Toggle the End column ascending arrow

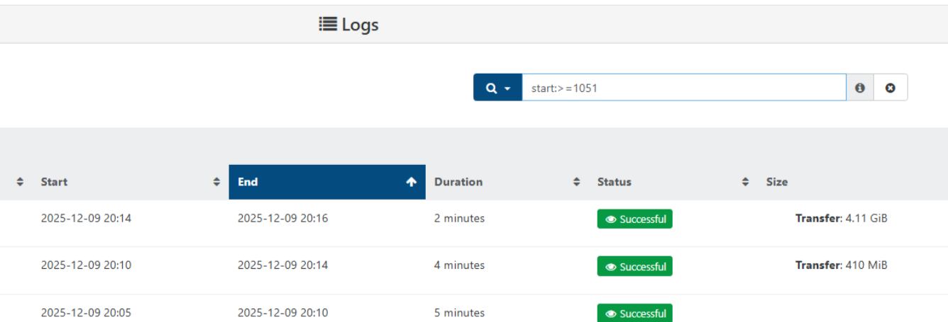pyautogui.click(x=411, y=182)
